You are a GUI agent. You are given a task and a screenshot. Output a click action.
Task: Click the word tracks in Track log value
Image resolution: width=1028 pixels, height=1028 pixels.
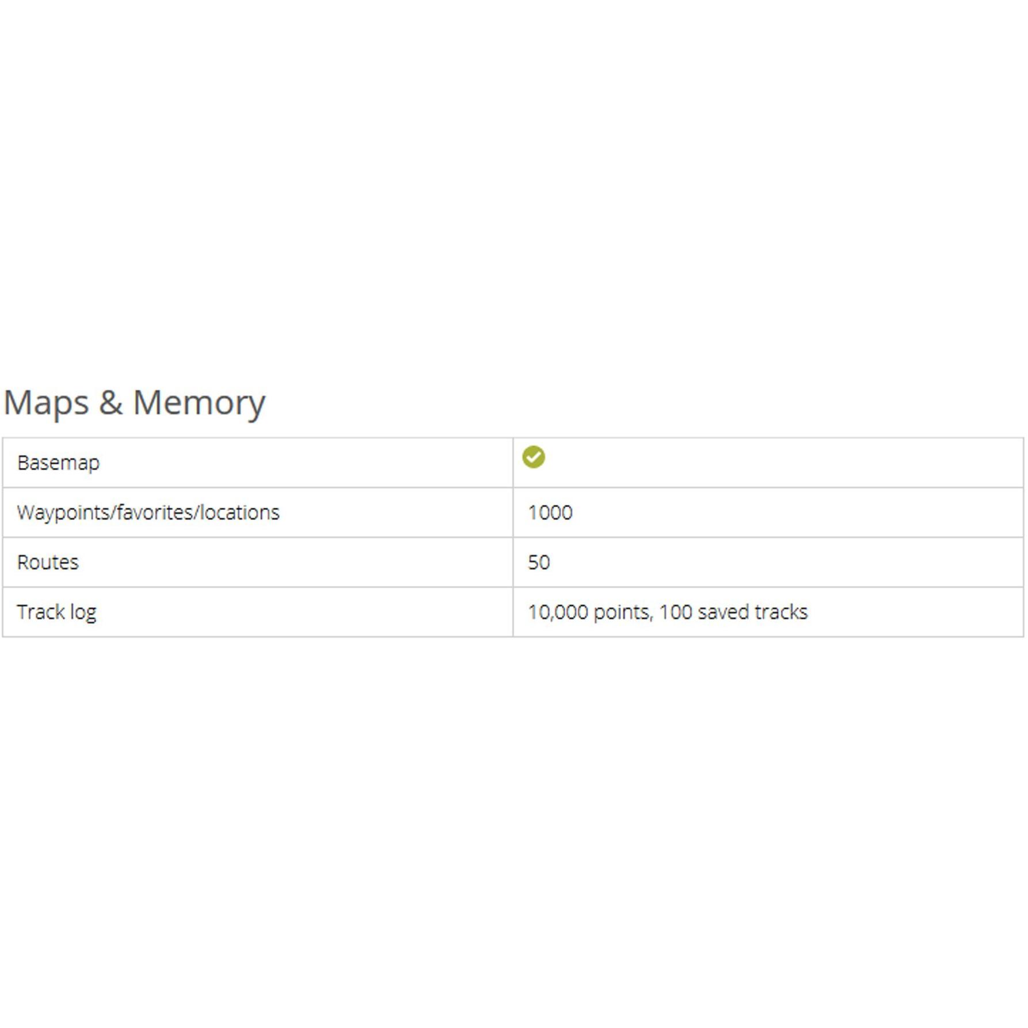(781, 612)
